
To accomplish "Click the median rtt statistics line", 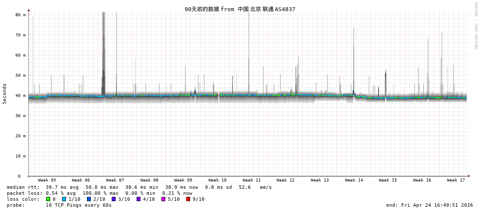I will pyautogui.click(x=139, y=187).
